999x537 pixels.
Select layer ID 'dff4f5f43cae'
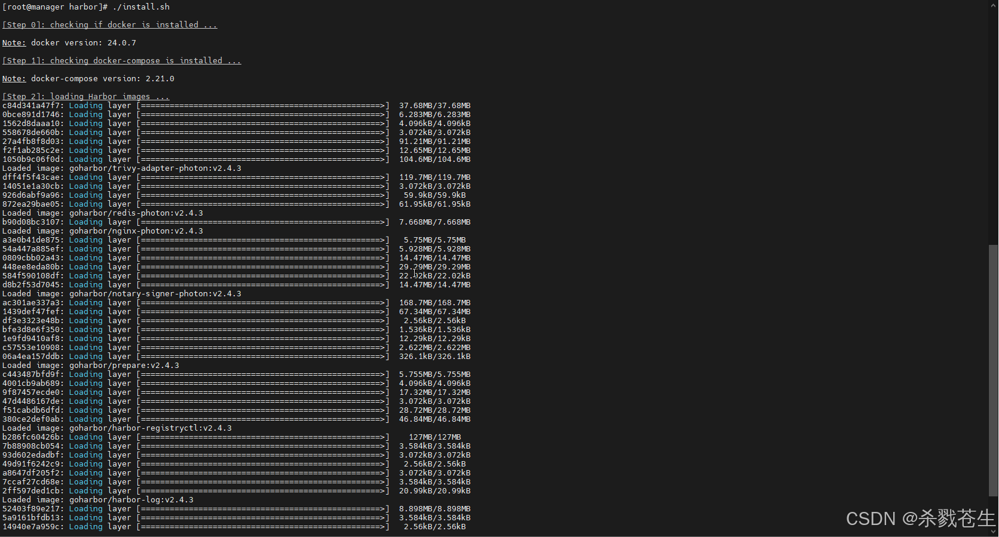pyautogui.click(x=31, y=177)
